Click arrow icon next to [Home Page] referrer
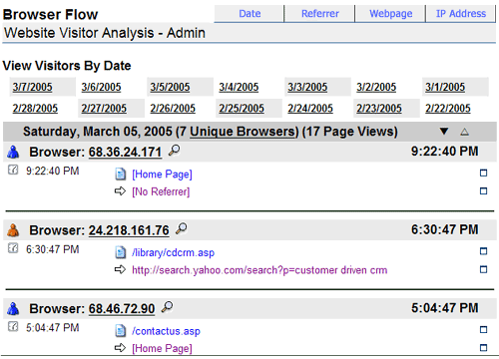499x359 pixels. pyautogui.click(x=120, y=348)
